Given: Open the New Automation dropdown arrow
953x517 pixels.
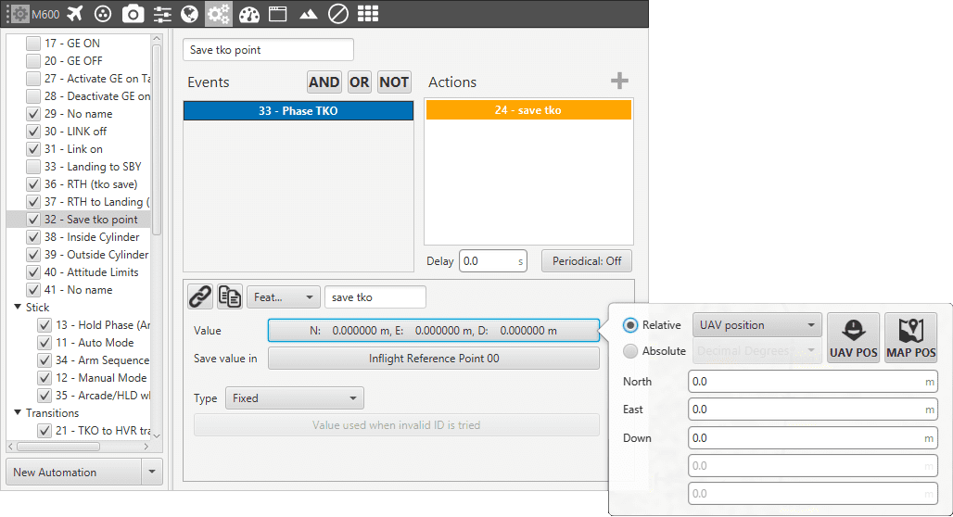Looking at the screenshot, I should [x=152, y=472].
